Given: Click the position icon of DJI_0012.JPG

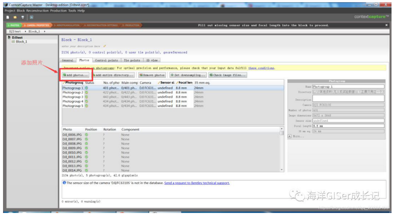Looking at the screenshot, I should tap(87, 161).
